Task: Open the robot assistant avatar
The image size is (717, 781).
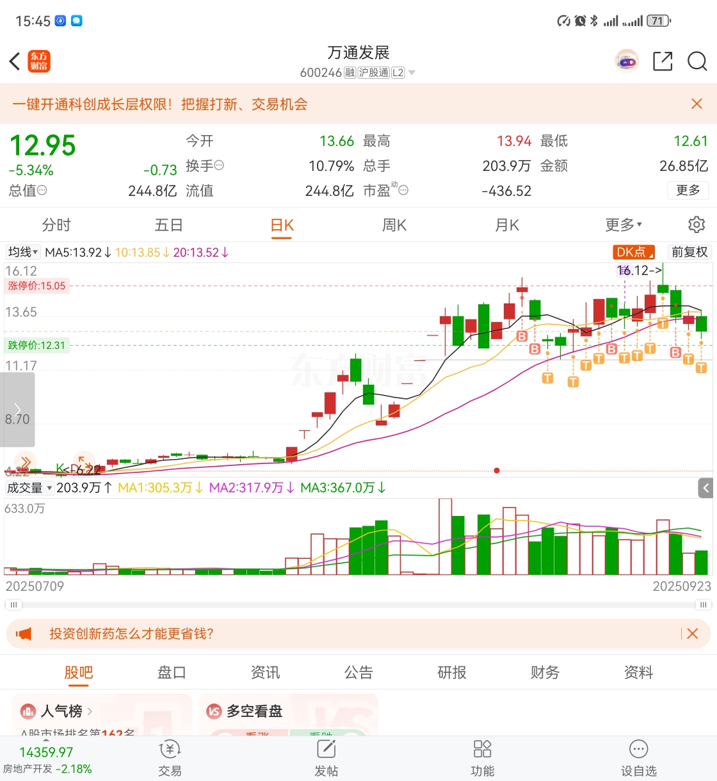Action: coord(627,61)
